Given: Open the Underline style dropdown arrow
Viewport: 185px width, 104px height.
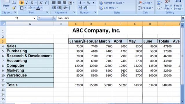Looking at the screenshot, I should (x=36, y=3).
